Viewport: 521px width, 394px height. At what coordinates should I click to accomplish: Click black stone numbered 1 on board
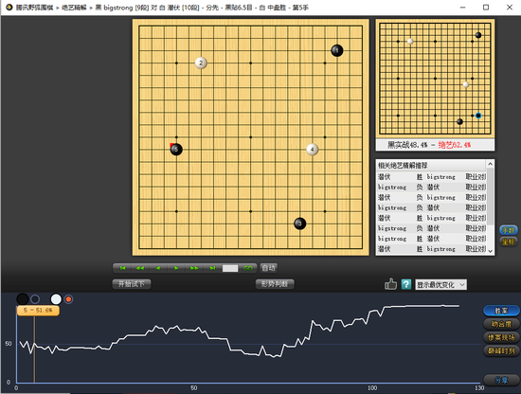click(x=337, y=50)
